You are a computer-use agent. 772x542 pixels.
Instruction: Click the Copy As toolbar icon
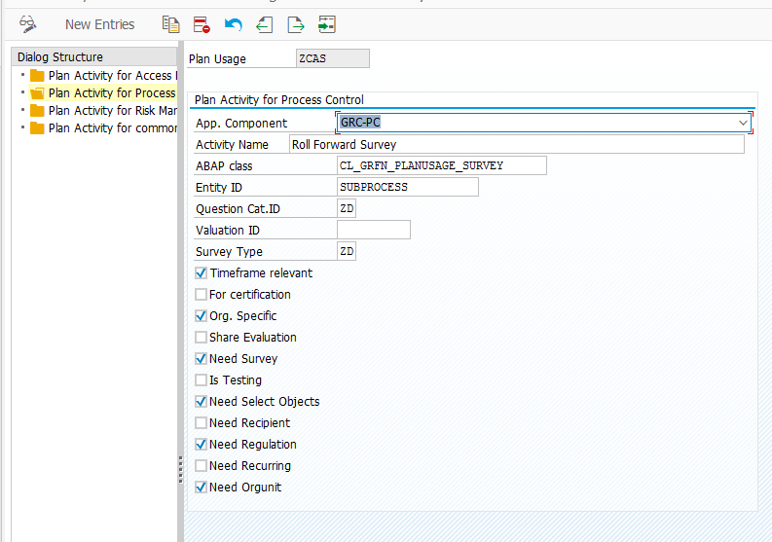click(x=170, y=24)
